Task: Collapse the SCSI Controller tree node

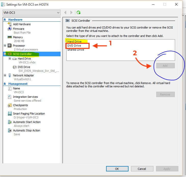Action: click(5, 54)
